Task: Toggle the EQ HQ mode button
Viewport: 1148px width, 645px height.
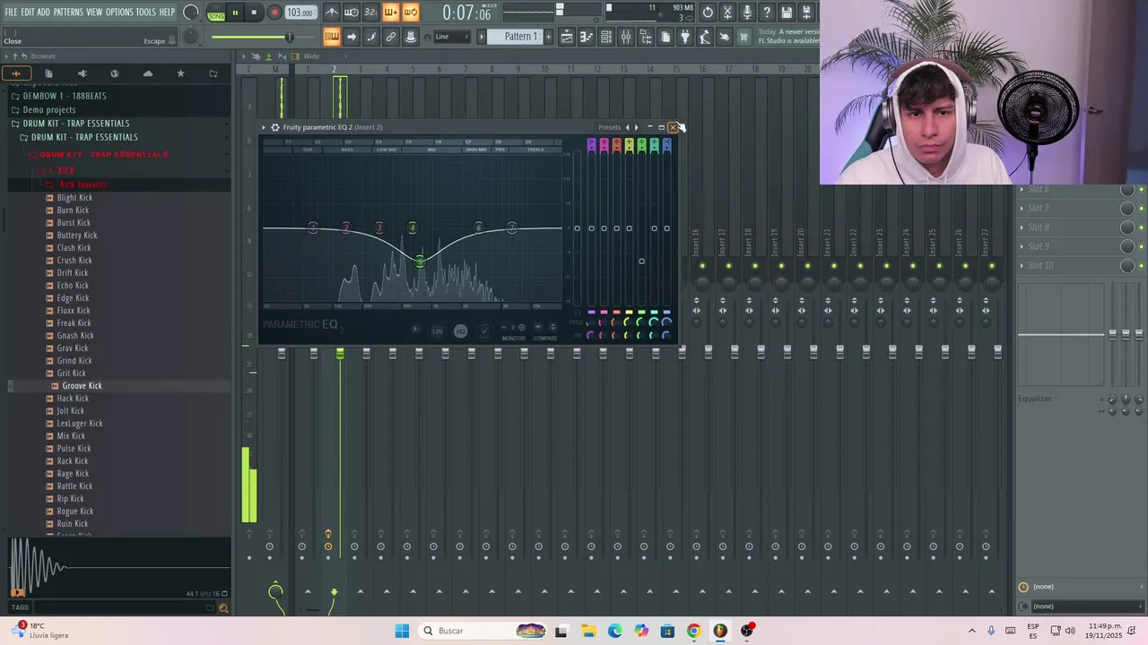Action: click(x=460, y=331)
